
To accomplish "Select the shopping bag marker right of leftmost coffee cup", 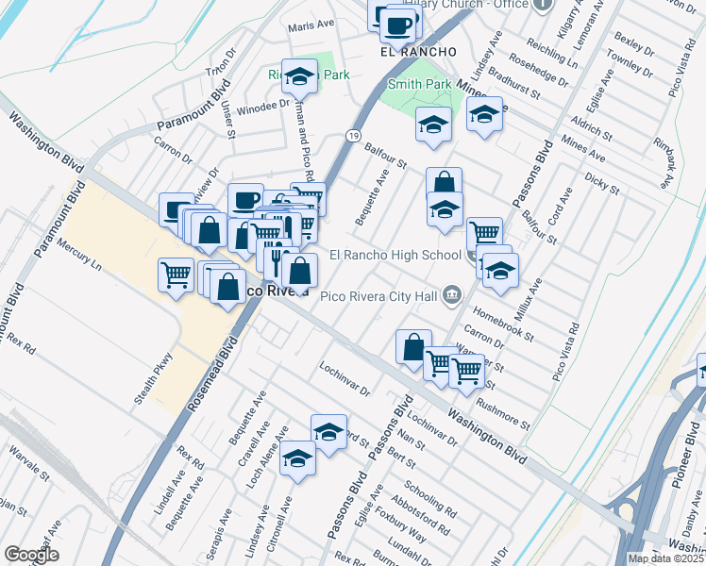I will [209, 231].
